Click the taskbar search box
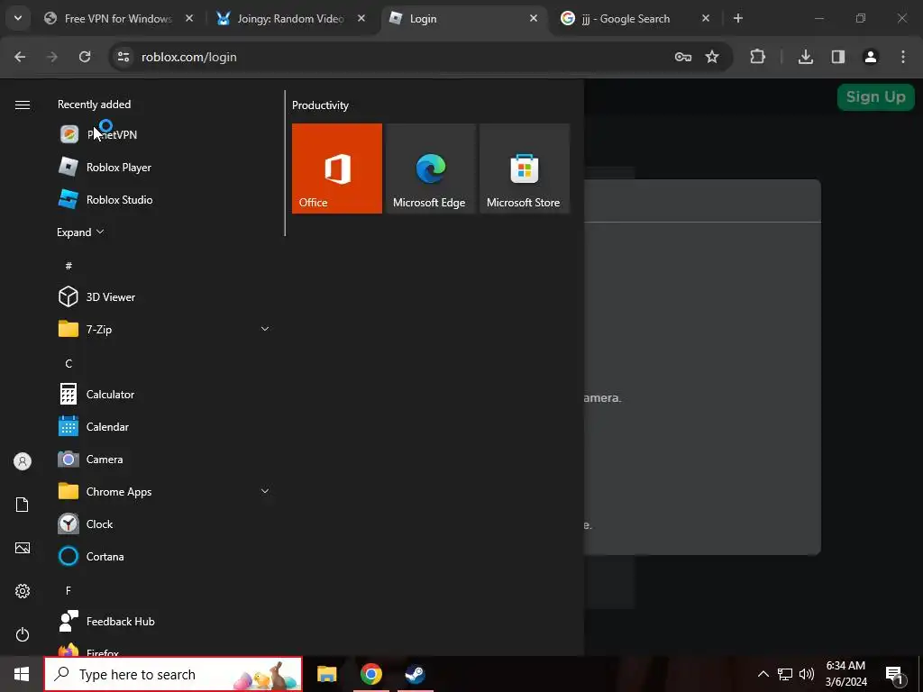Viewport: 923px width, 692px height. pos(174,674)
